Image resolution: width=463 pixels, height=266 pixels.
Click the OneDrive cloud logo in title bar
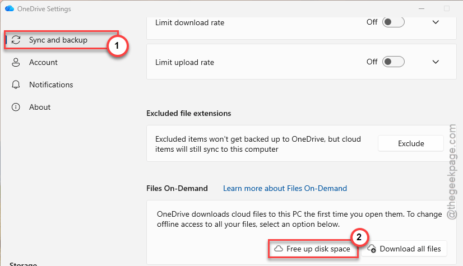point(10,8)
